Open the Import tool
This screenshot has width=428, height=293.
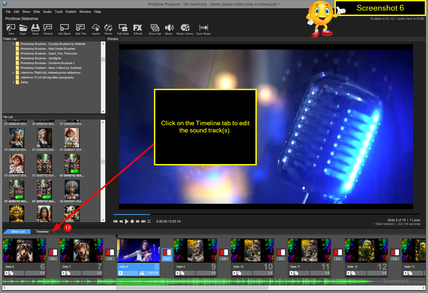point(96,29)
